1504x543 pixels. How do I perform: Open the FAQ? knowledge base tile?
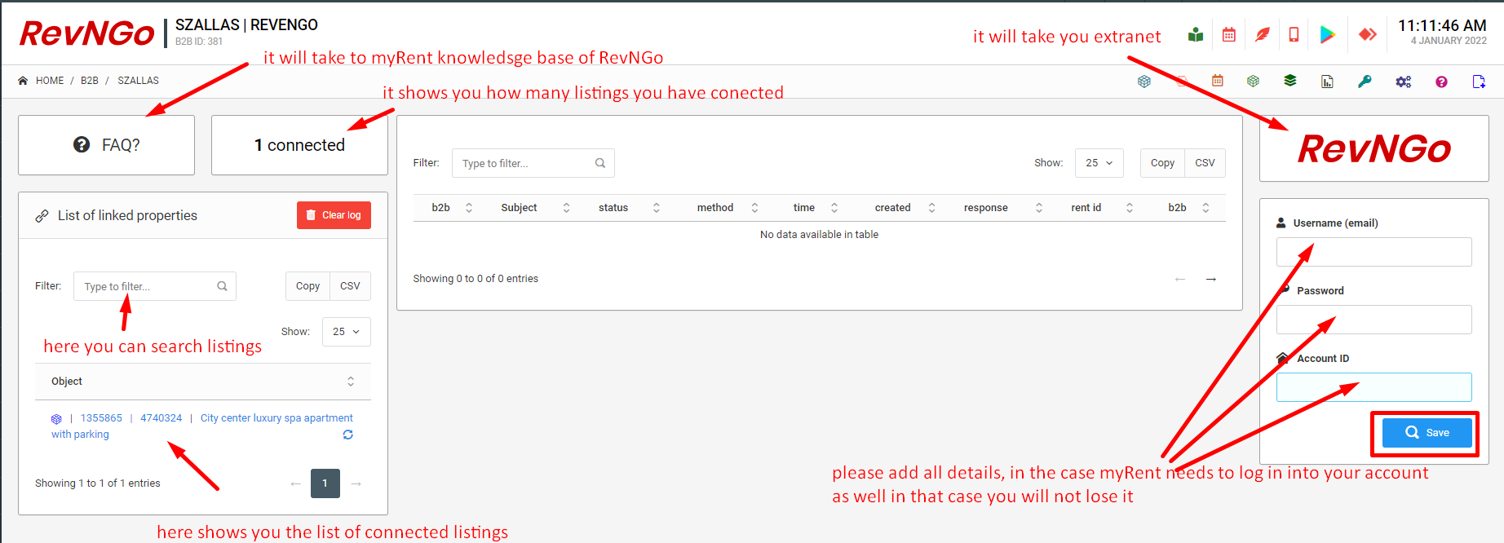[106, 145]
